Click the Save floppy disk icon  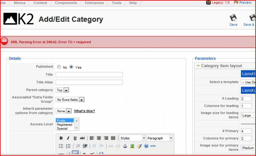[233, 18]
